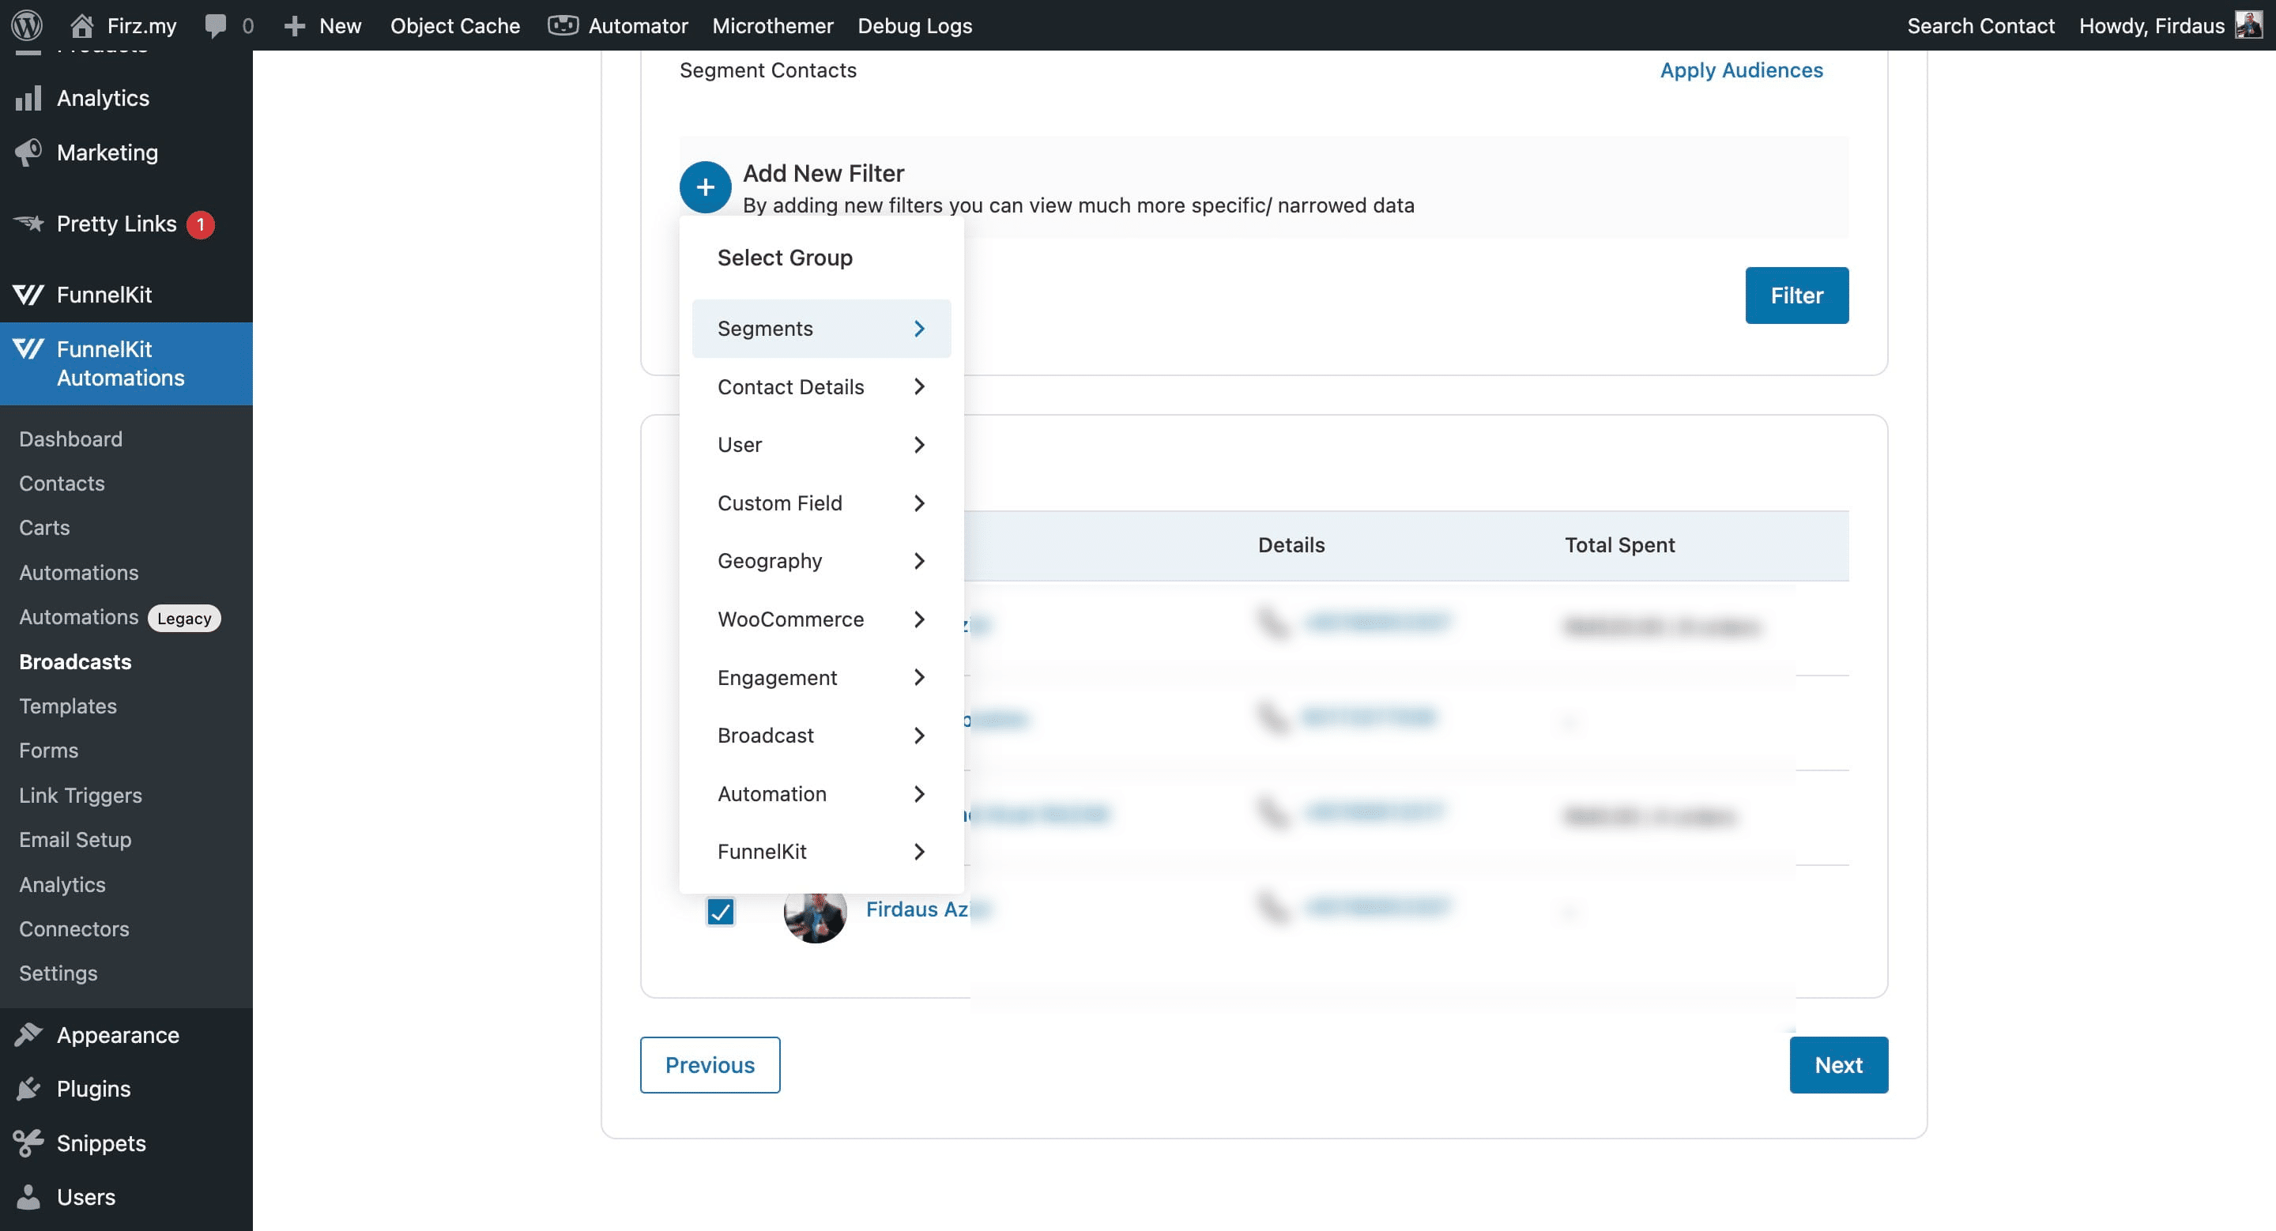2276x1231 pixels.
Task: Expand the Segments filter group
Action: click(821, 329)
